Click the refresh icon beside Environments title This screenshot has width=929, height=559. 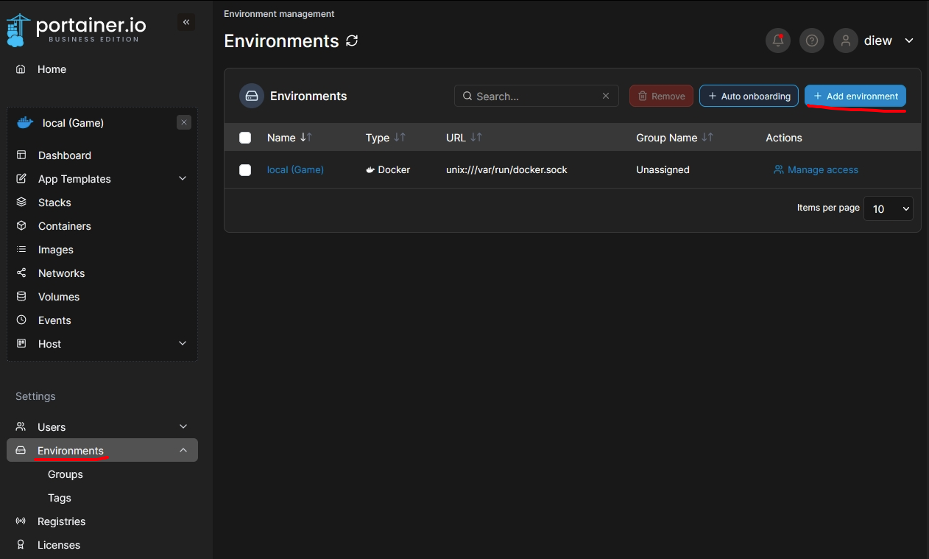point(352,41)
